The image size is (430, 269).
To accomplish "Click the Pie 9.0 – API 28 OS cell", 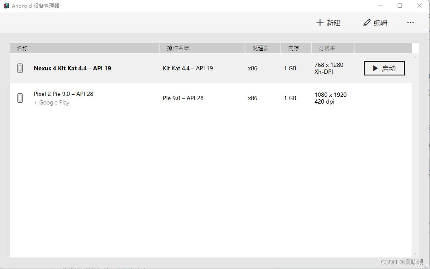I will point(183,98).
